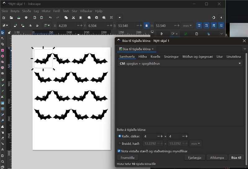Flip selection horizontally using toolbar icon
Screen dimensions: 248x169
30,26
